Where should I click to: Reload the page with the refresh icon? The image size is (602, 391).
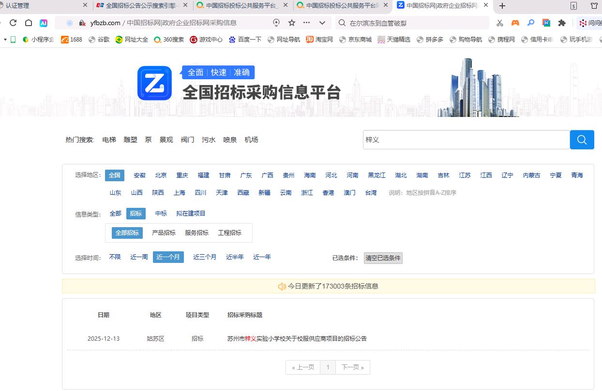pos(13,23)
